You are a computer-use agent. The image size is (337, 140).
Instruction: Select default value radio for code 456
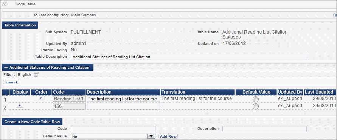click(256, 106)
